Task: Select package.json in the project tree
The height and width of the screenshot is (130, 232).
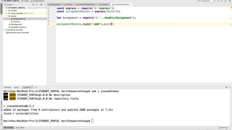Action: (16, 24)
